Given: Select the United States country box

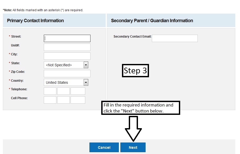Looking at the screenshot, I should point(66,82).
